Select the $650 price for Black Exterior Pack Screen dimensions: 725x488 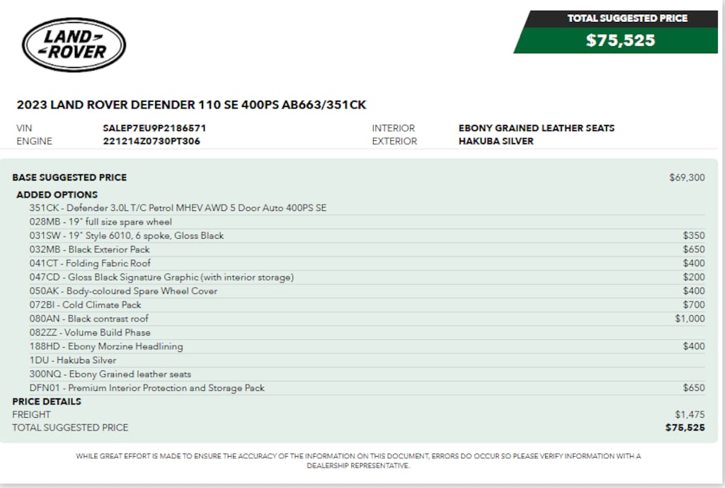tap(694, 250)
